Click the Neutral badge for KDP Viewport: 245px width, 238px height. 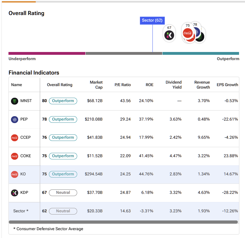[x=63, y=193]
